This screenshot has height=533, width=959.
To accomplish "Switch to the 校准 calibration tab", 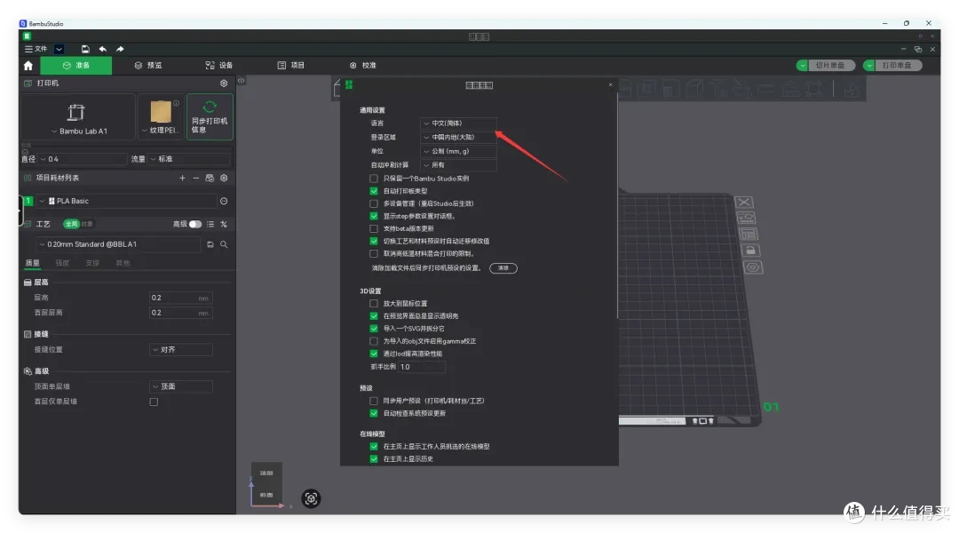I will [362, 66].
